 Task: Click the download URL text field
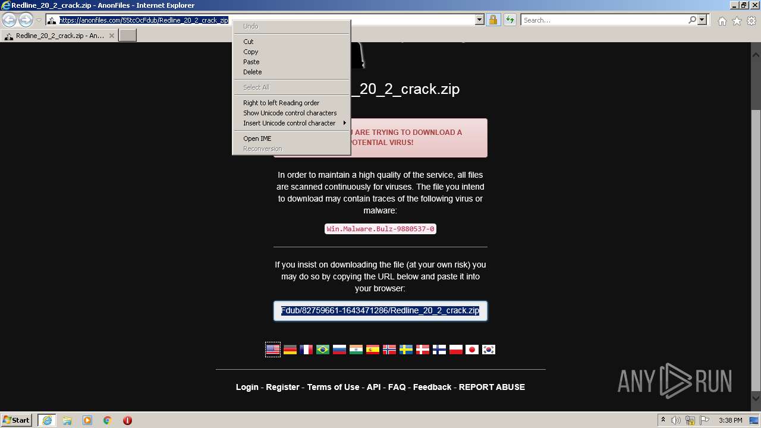(380, 310)
